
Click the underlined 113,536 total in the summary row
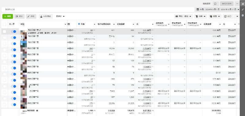pos(111,111)
